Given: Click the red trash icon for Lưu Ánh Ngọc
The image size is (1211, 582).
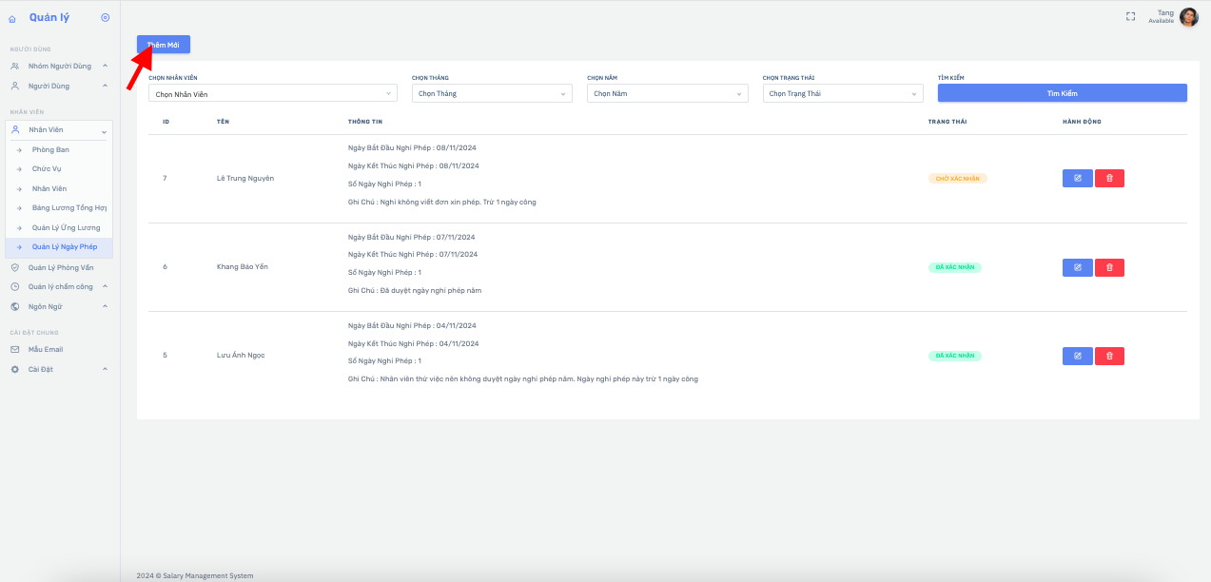Looking at the screenshot, I should 1109,356.
